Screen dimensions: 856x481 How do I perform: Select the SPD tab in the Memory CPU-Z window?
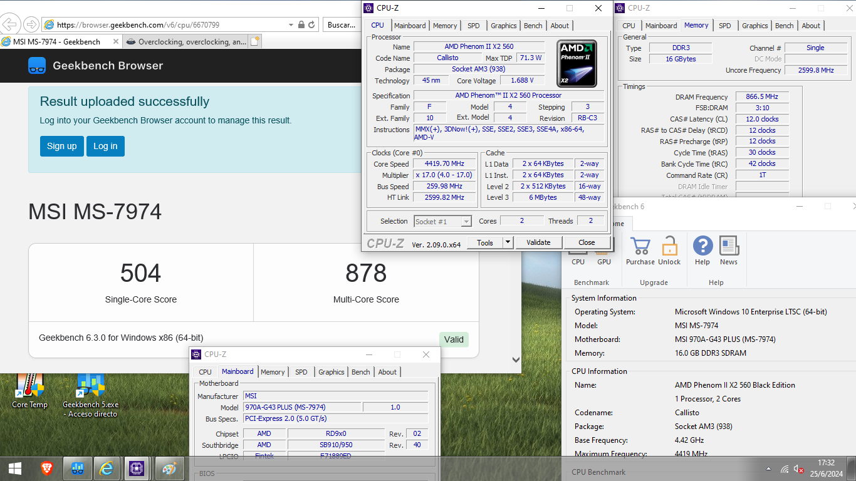coord(725,26)
